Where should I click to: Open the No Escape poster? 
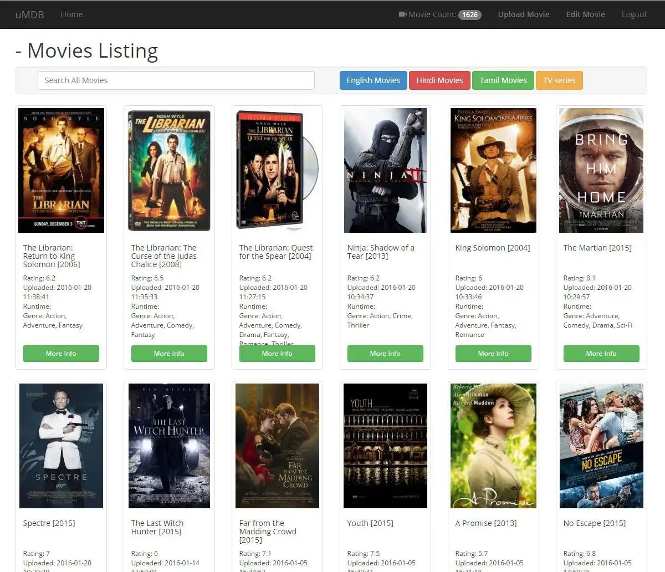coord(601,446)
